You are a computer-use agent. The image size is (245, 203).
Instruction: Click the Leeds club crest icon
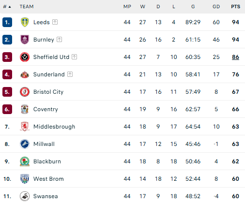click(25, 22)
